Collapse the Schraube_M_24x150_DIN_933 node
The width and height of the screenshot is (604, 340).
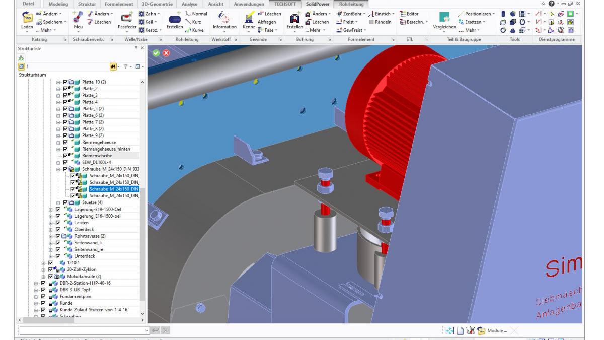(x=58, y=169)
